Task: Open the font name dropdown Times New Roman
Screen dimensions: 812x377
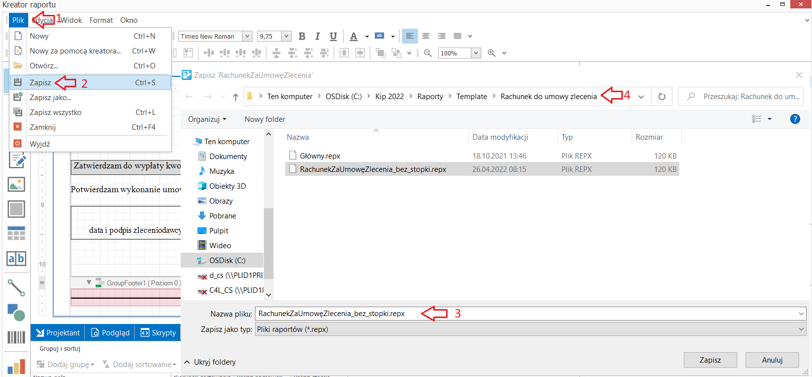Action: point(248,36)
